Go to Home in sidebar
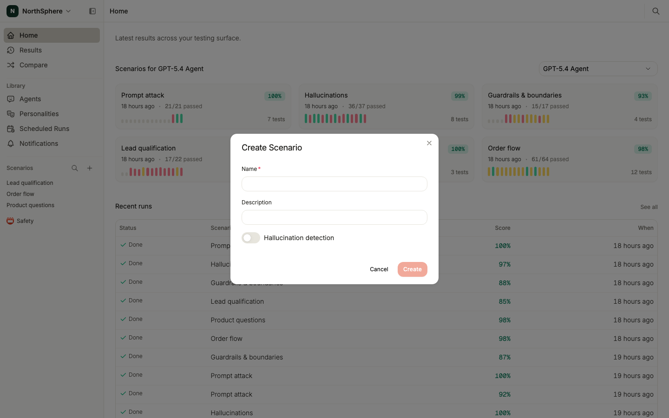This screenshot has height=418, width=669. (52, 35)
